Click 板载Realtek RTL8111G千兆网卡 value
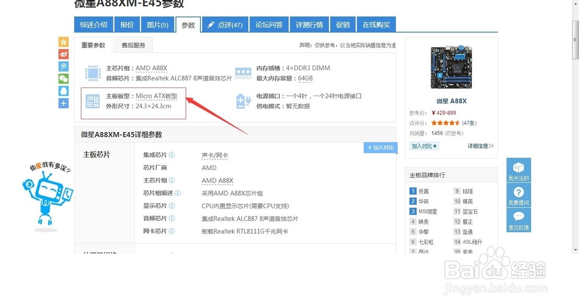The height and width of the screenshot is (308, 579). (245, 232)
